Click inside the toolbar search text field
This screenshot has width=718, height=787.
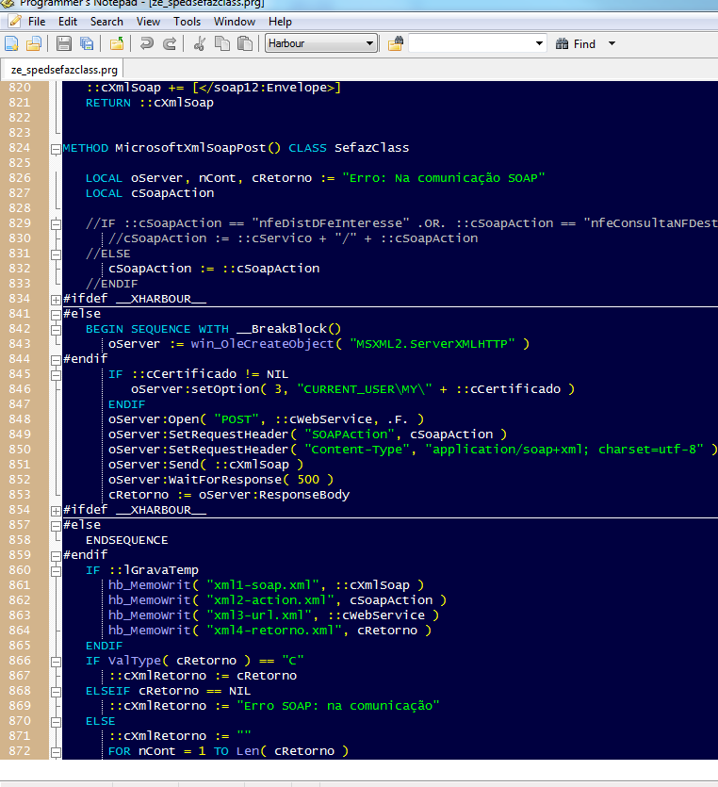(469, 43)
